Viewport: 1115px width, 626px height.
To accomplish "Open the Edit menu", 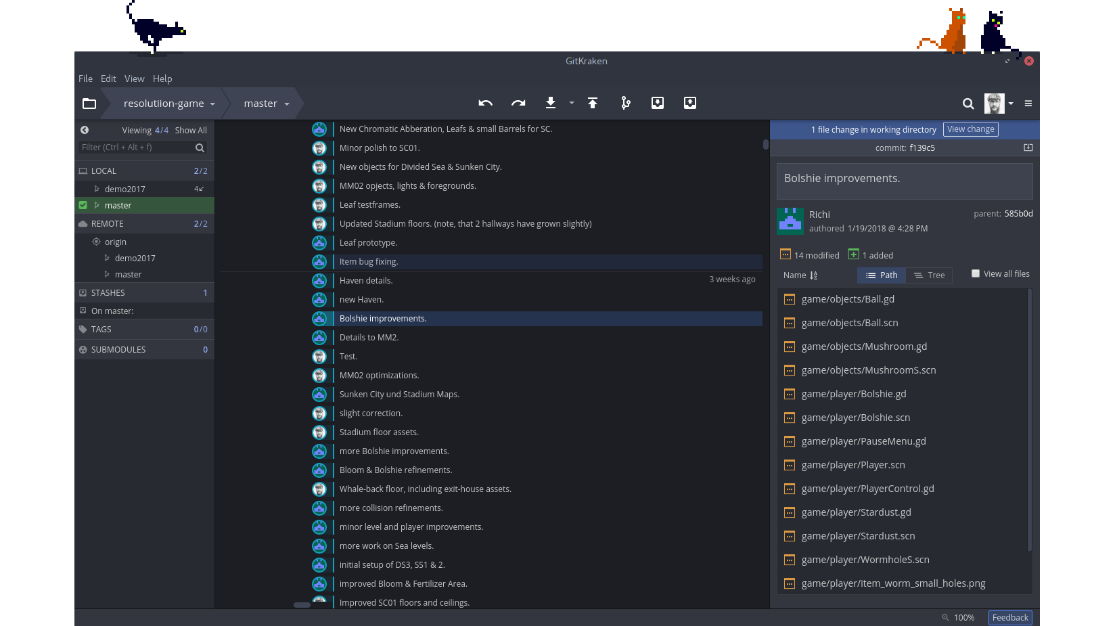I will click(108, 79).
